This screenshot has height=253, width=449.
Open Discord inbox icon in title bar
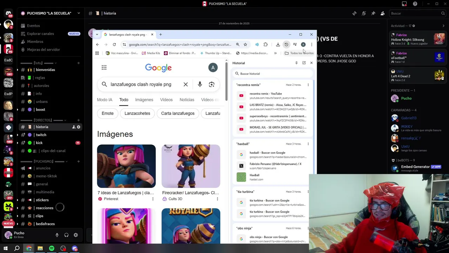(404, 4)
